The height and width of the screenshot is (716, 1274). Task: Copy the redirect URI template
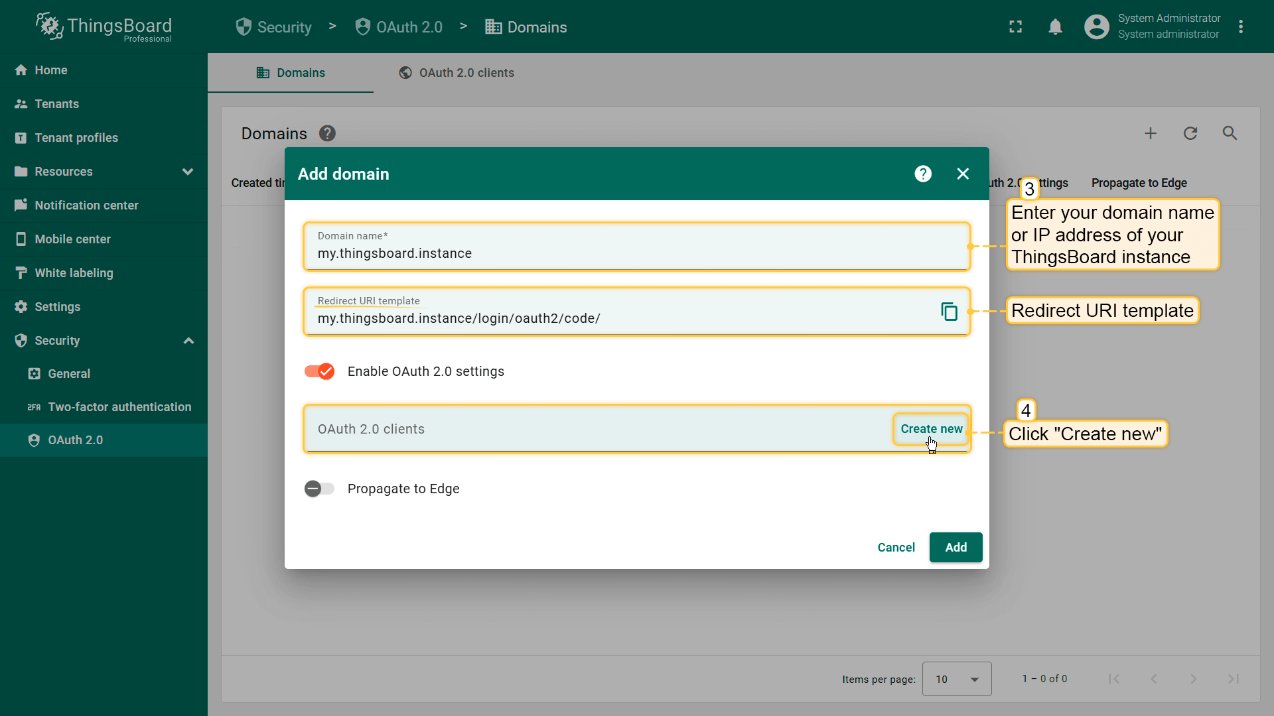(949, 312)
